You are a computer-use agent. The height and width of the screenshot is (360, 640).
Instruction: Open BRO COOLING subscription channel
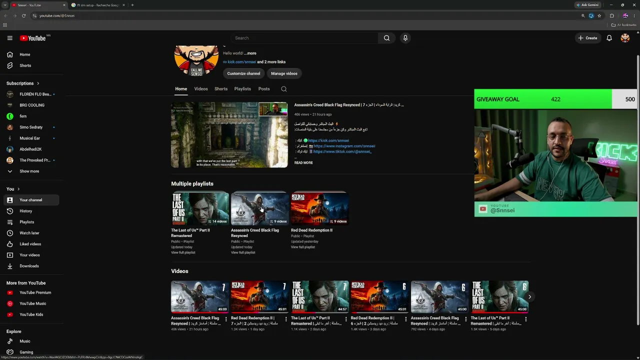pyautogui.click(x=31, y=105)
